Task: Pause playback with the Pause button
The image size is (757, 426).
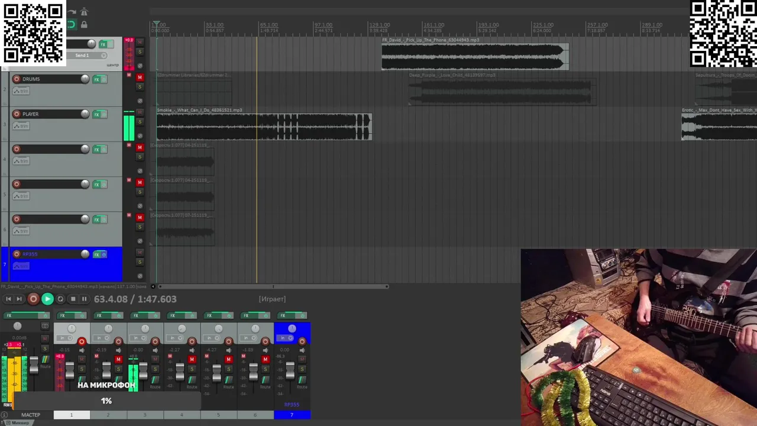Action: [x=84, y=299]
